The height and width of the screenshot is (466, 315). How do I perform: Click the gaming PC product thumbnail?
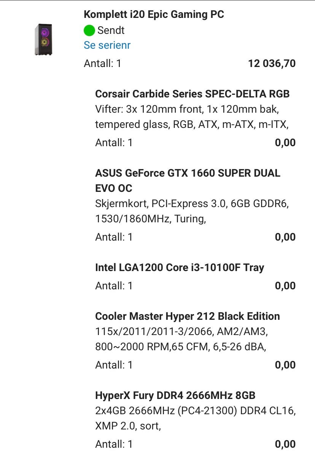click(43, 40)
